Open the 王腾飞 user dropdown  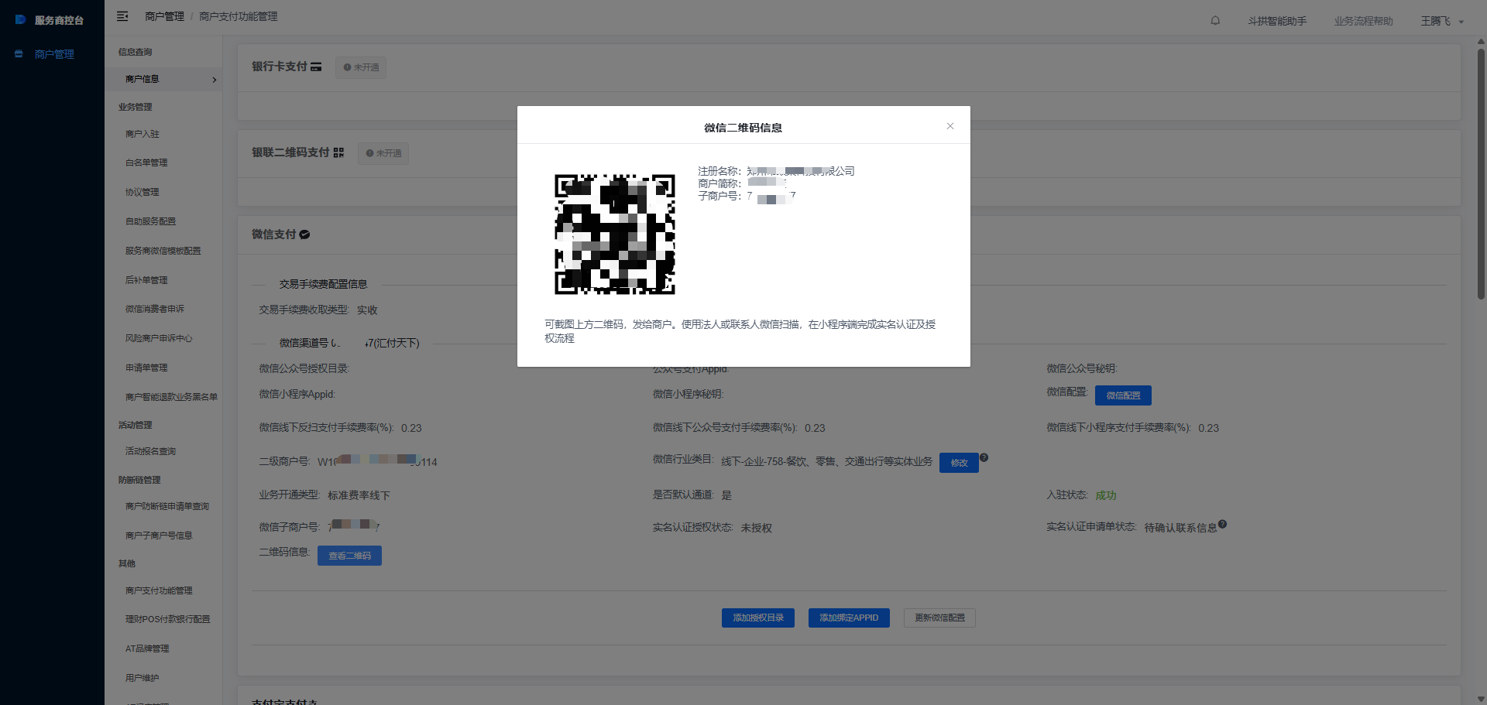coord(1442,21)
